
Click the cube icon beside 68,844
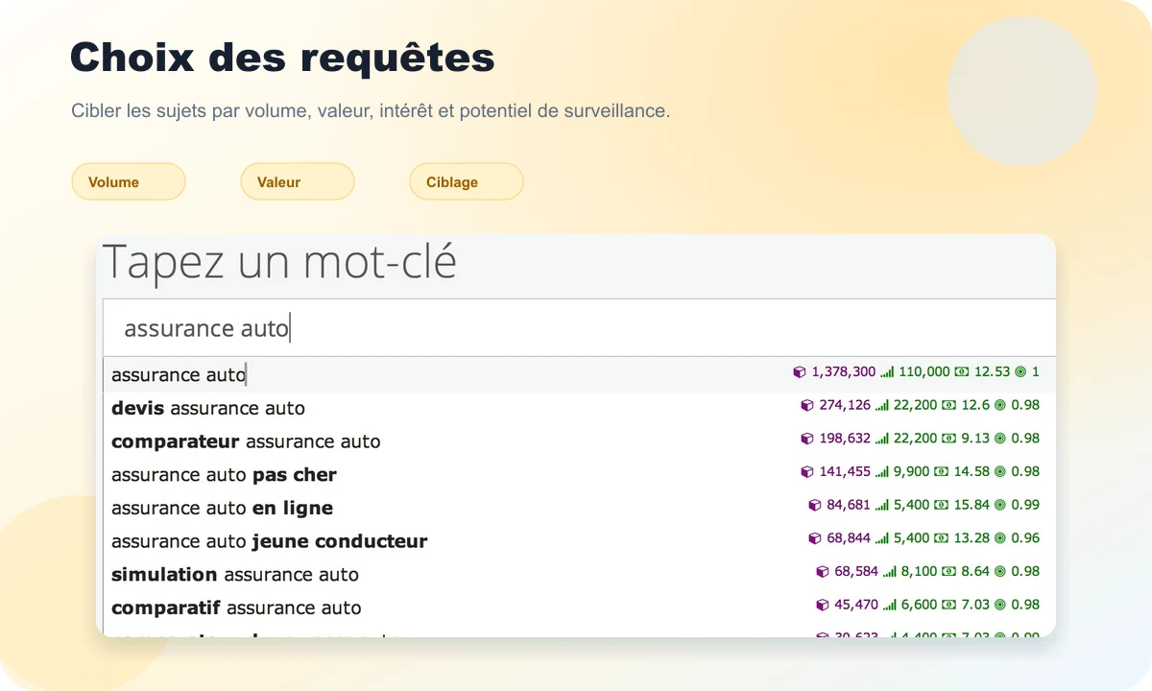[815, 538]
